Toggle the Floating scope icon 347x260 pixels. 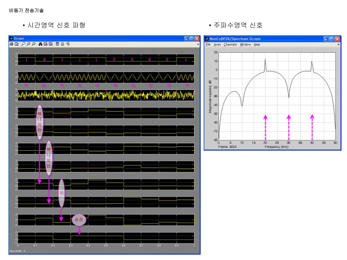click(x=57, y=44)
